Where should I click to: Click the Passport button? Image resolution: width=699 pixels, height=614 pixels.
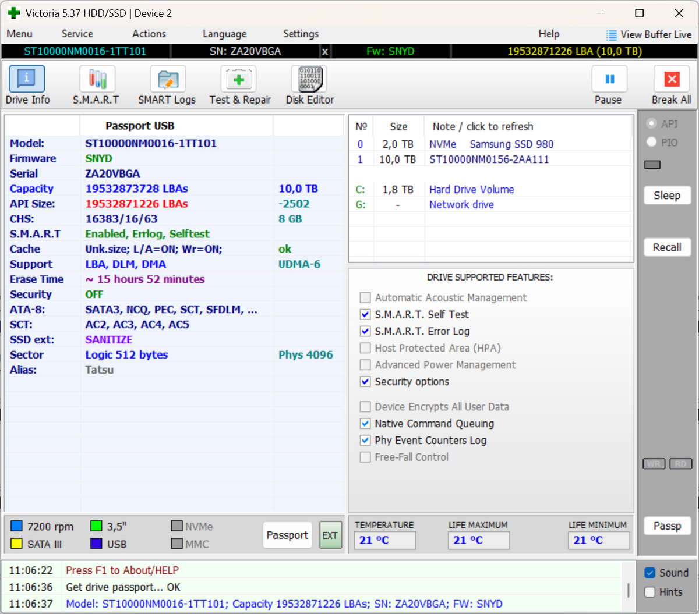click(287, 535)
